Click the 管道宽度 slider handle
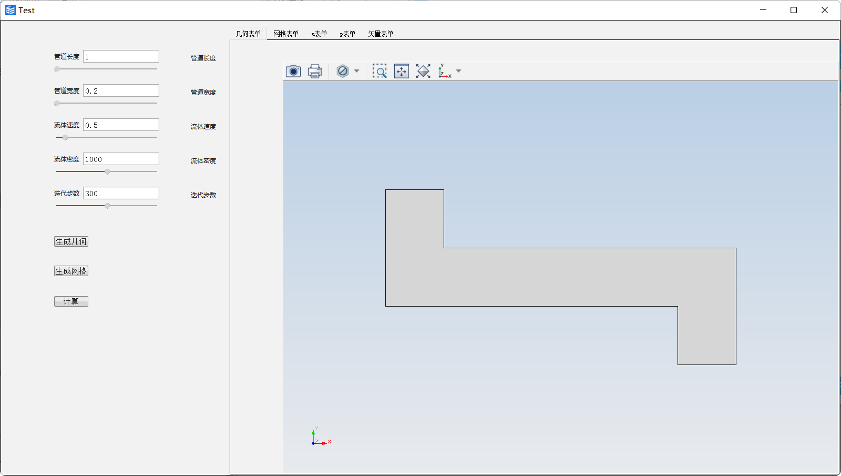Screen dimensions: 841x476 (57, 103)
